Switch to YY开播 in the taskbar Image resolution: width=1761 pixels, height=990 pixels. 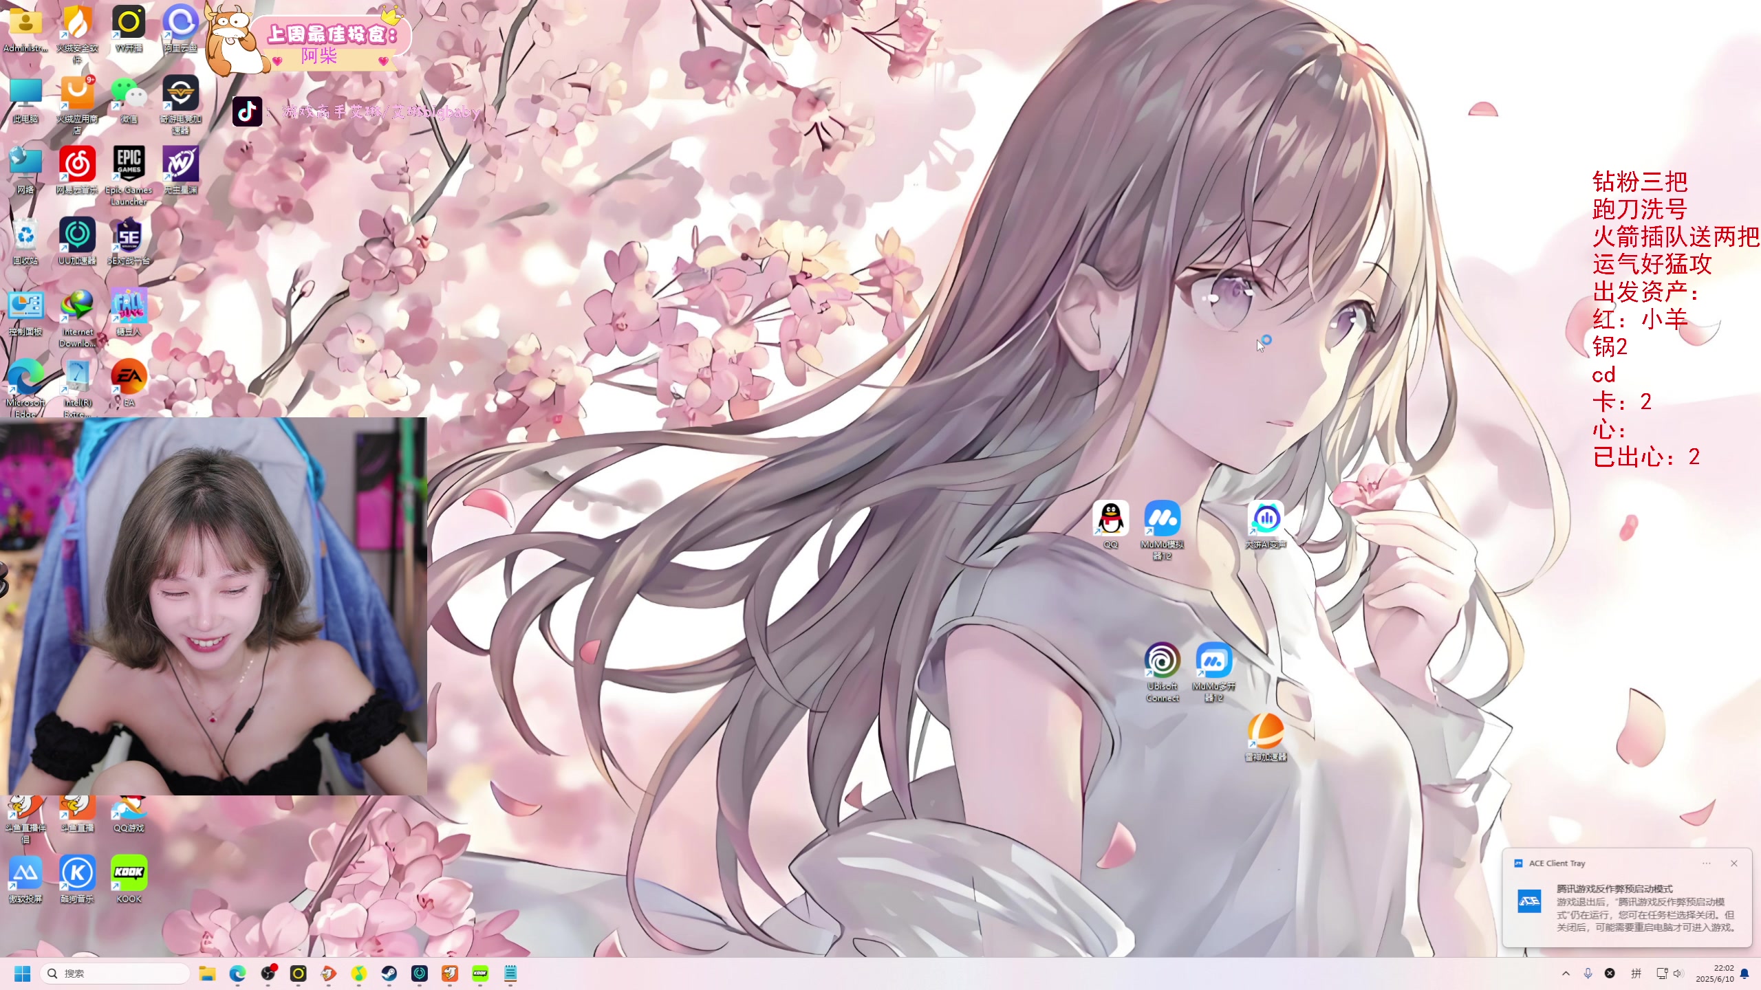click(298, 973)
